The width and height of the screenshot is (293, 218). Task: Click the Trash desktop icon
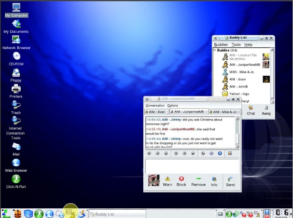(x=16, y=108)
